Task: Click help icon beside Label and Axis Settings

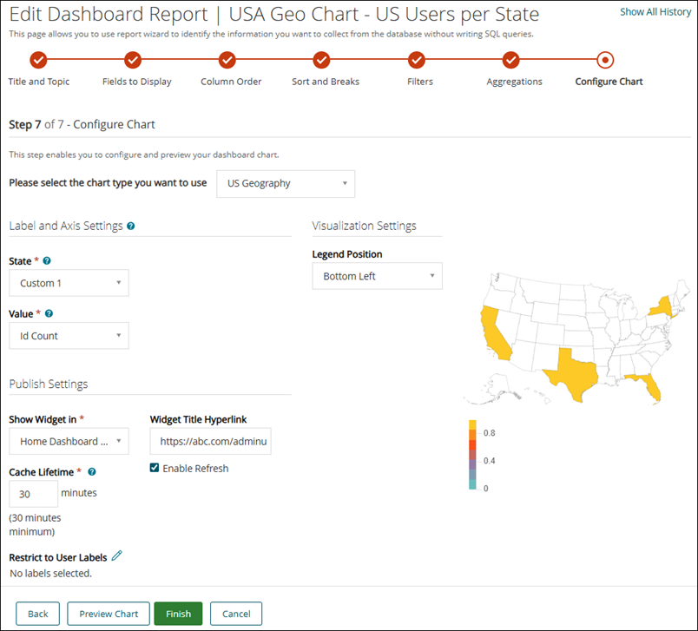Action: tap(131, 226)
